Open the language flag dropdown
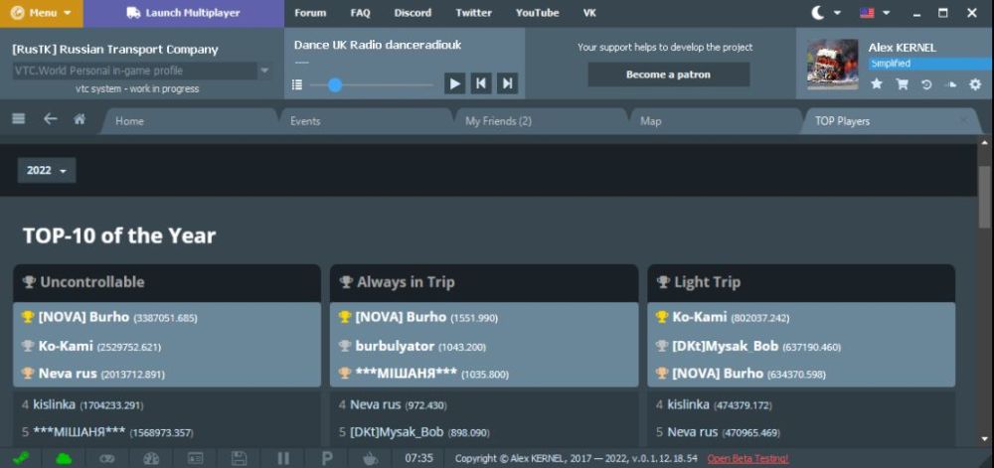 click(873, 13)
